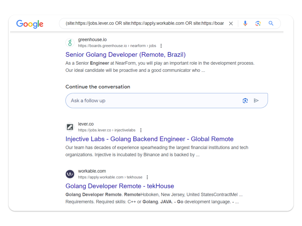Viewport: 302px width, 226px height.
Task: Open Golang Developer Remote - tekHouse link
Action: click(x=120, y=186)
